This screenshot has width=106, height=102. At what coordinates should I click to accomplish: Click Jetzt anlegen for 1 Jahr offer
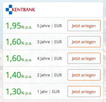84,91
